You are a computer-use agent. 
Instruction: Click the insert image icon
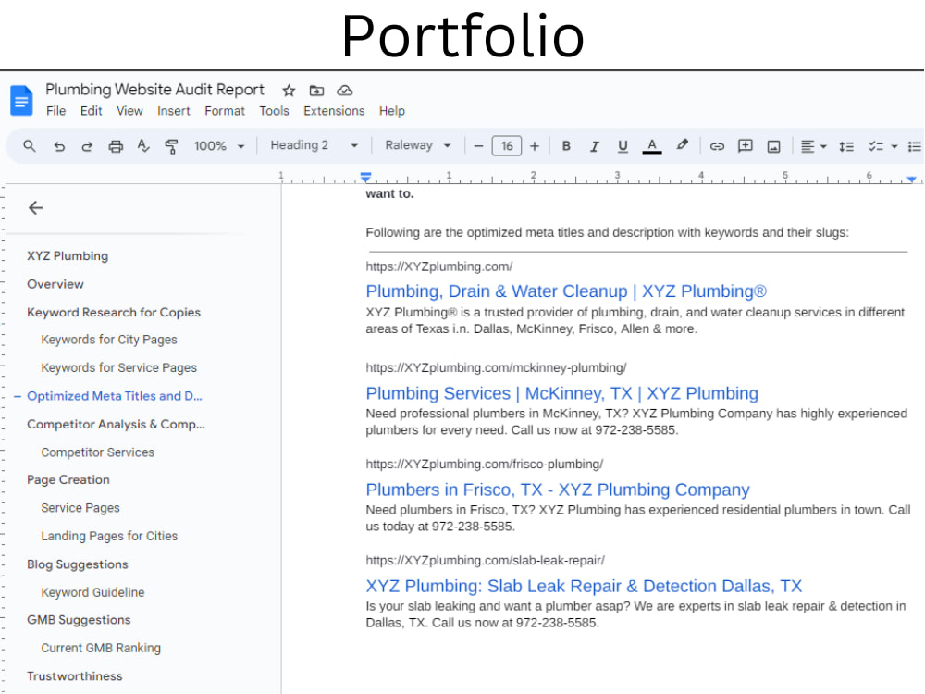coord(773,146)
